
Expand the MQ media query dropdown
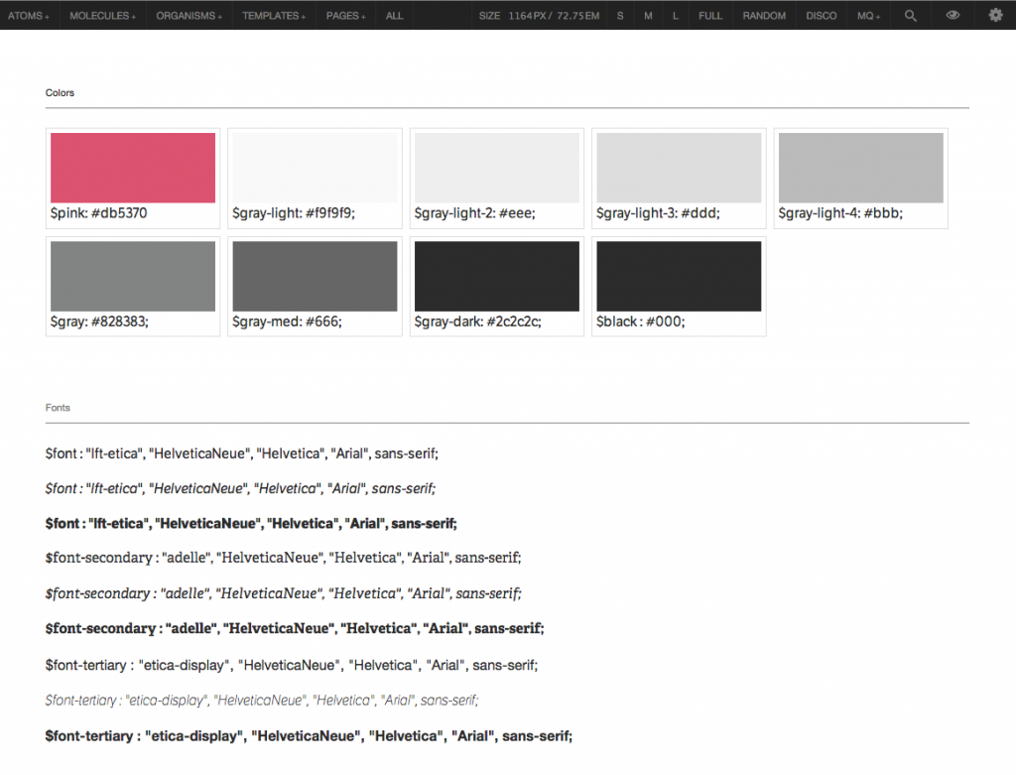869,16
